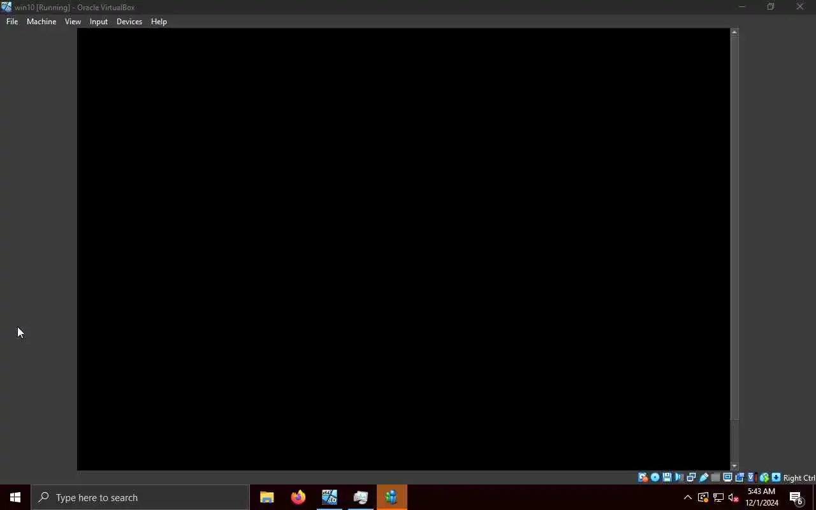
Task: Click the hard disk activity indicator icon
Action: (643, 477)
